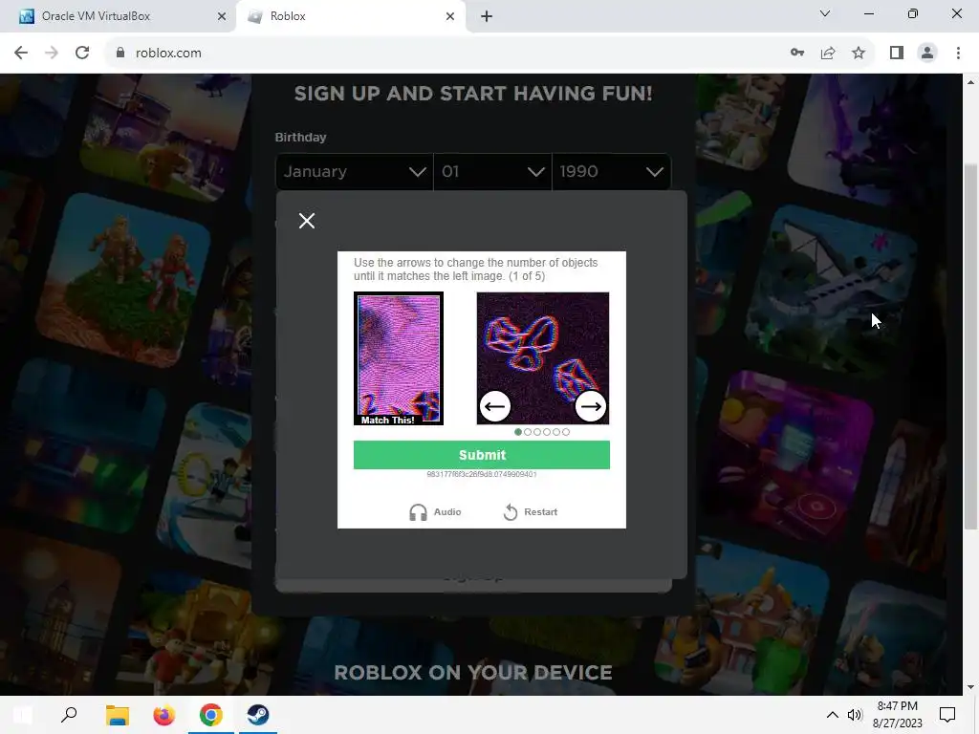
Task: Open a new browser tab
Action: [x=487, y=17]
